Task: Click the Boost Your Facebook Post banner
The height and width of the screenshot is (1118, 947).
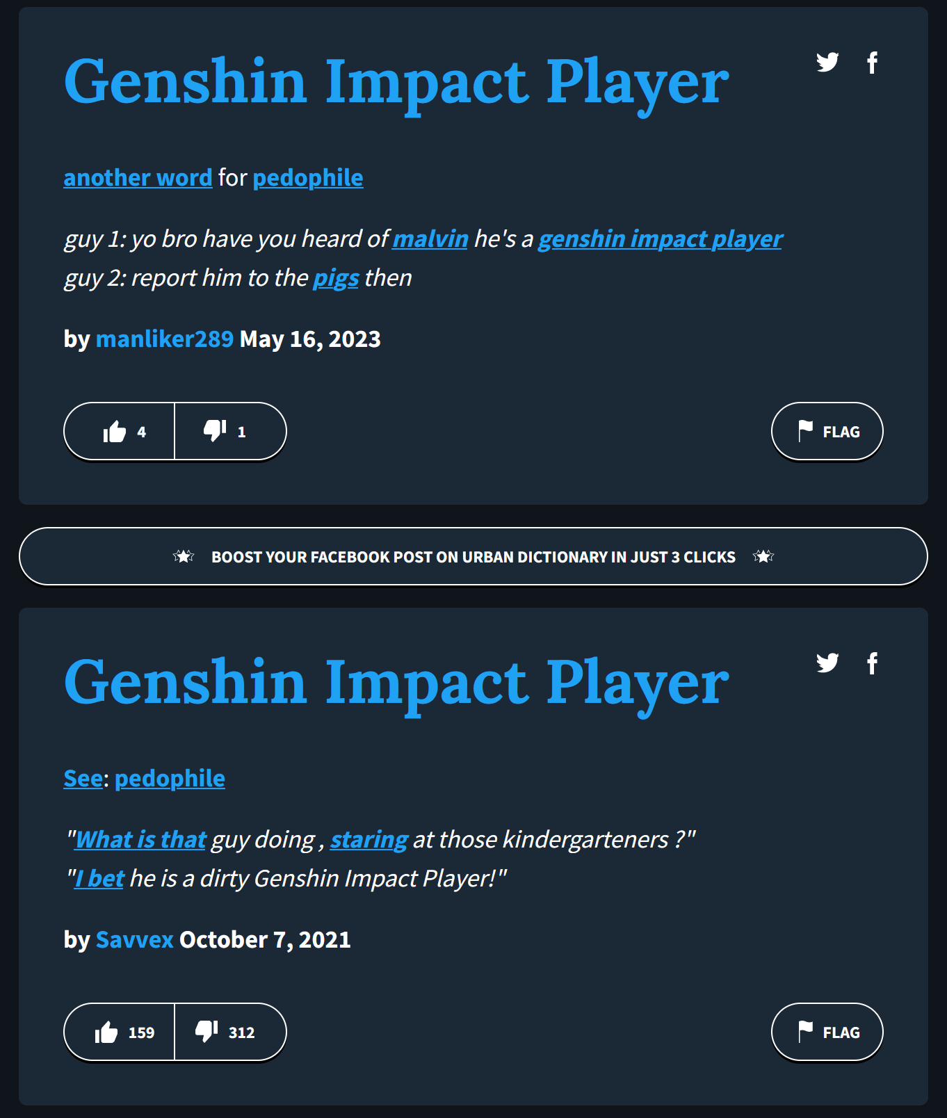Action: (473, 557)
